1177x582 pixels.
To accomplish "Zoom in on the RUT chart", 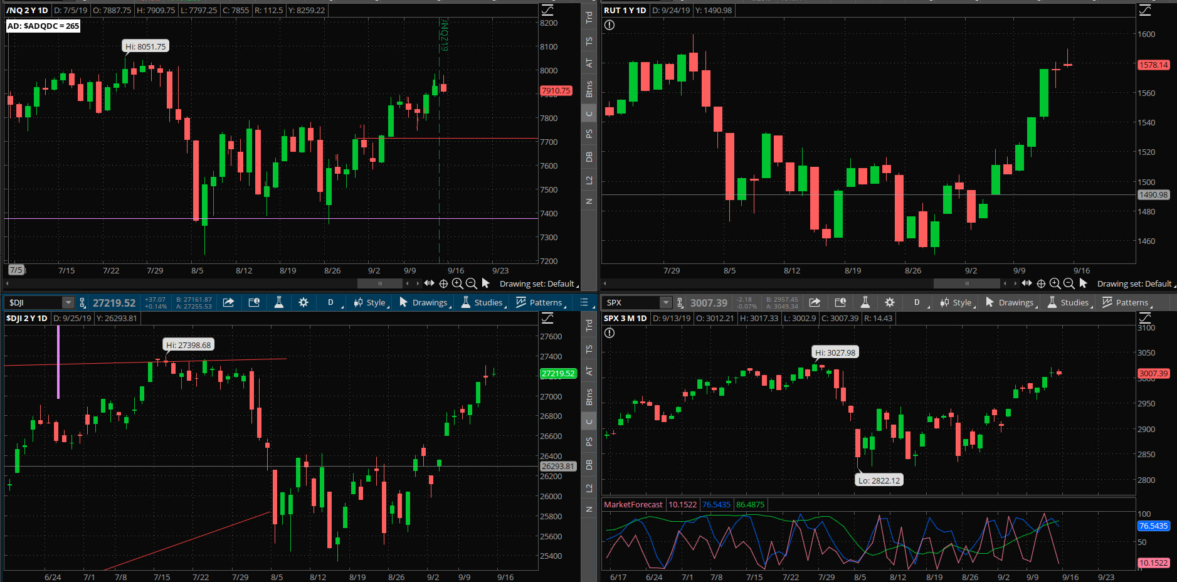I will pyautogui.click(x=1055, y=283).
